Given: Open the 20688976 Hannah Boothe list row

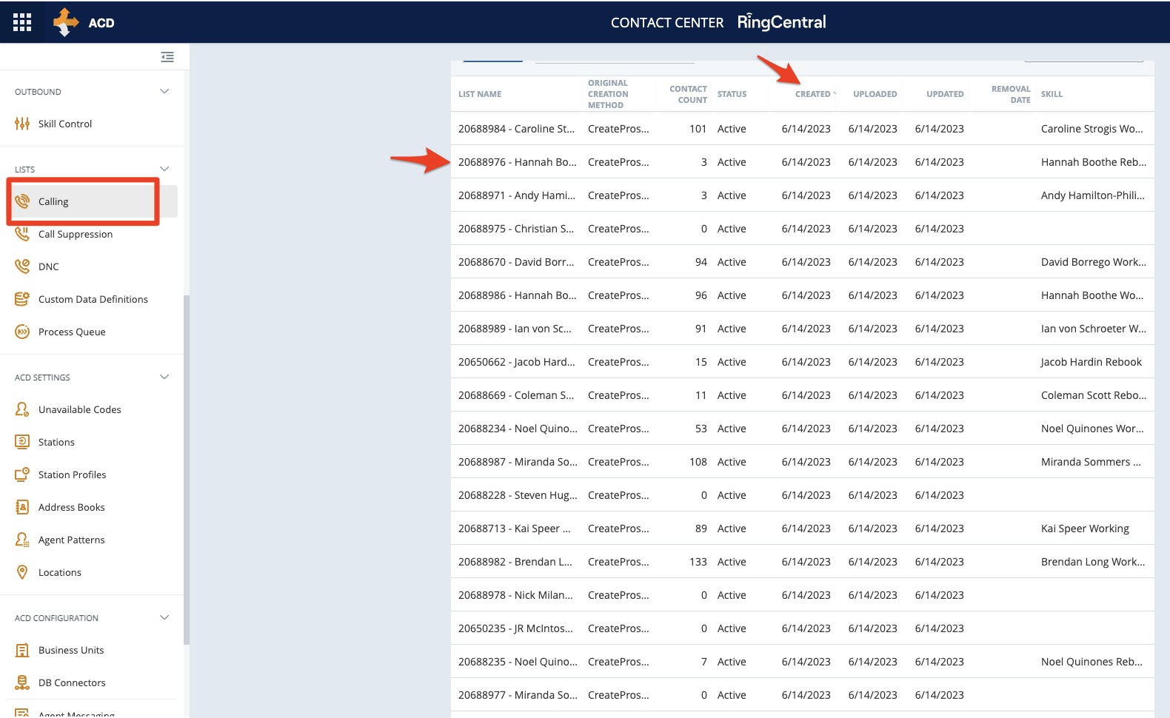Looking at the screenshot, I should click(517, 162).
